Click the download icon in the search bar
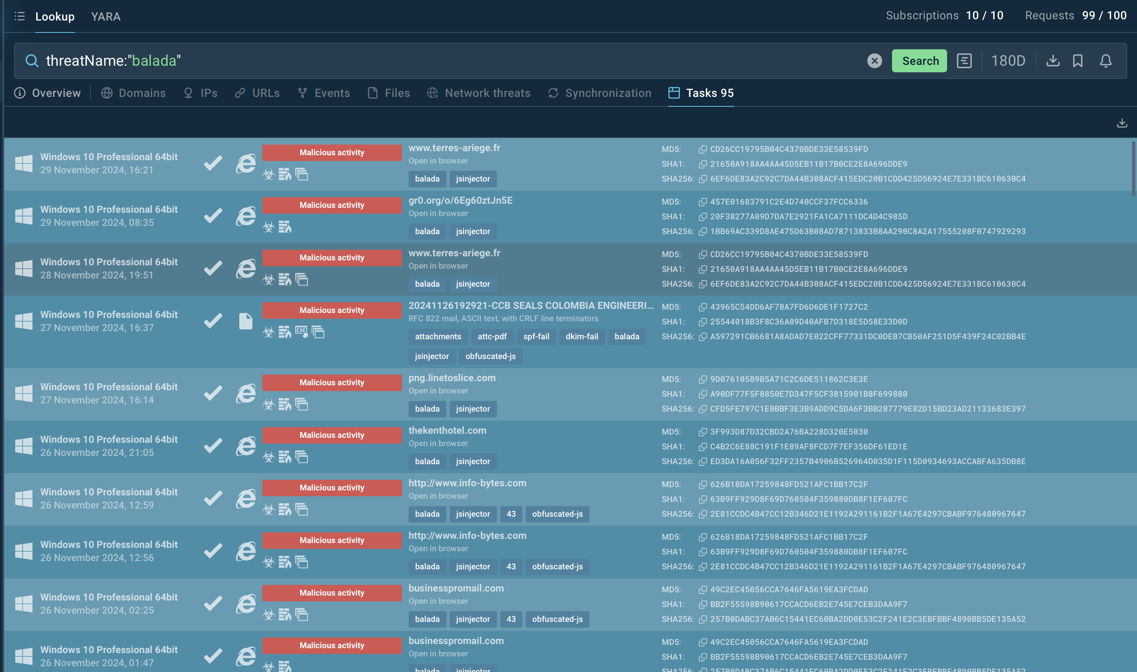The width and height of the screenshot is (1137, 672). (x=1053, y=61)
